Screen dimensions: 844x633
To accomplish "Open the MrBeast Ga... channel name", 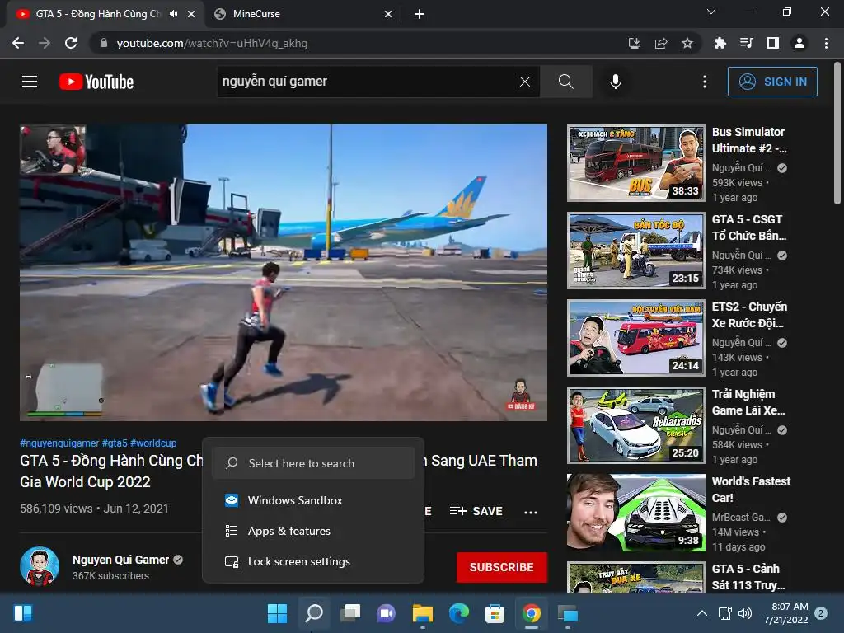I will click(741, 518).
